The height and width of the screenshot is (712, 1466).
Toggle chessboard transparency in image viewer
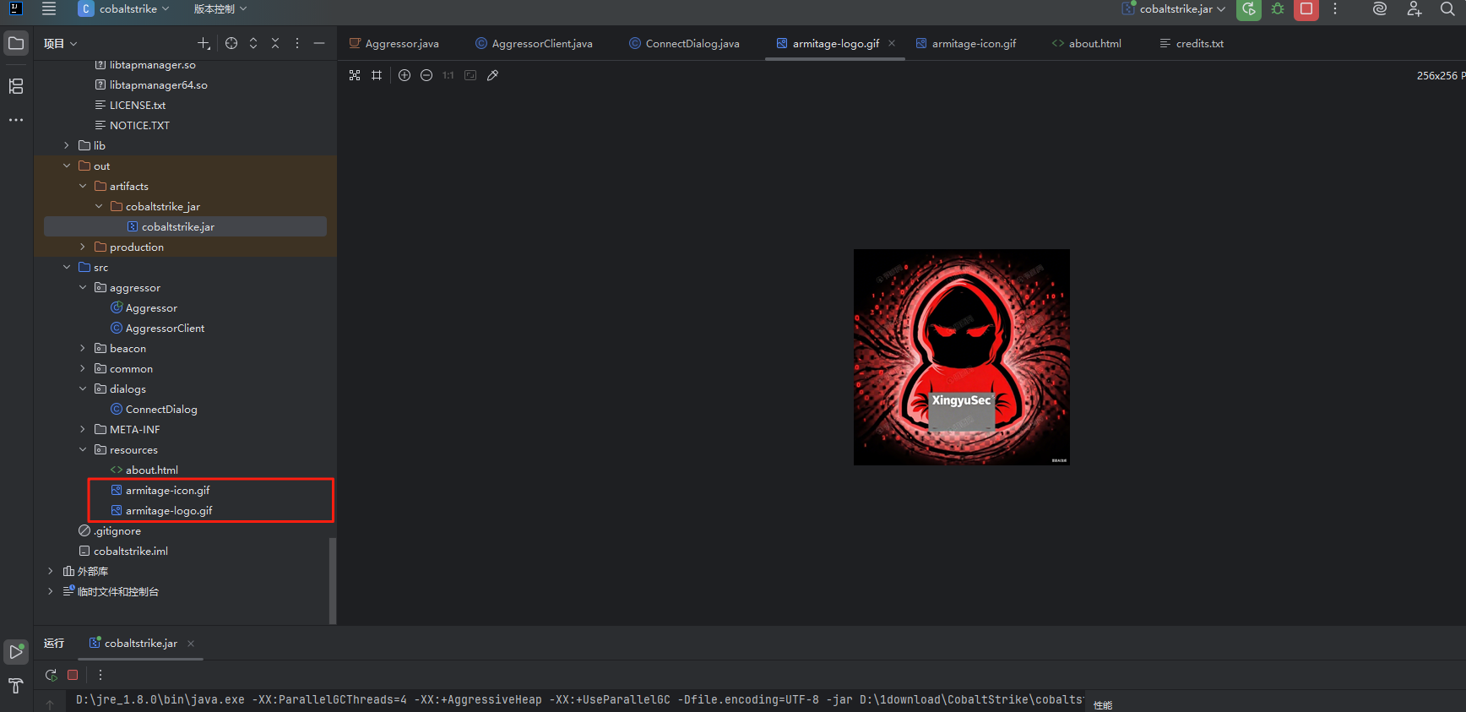pos(355,75)
